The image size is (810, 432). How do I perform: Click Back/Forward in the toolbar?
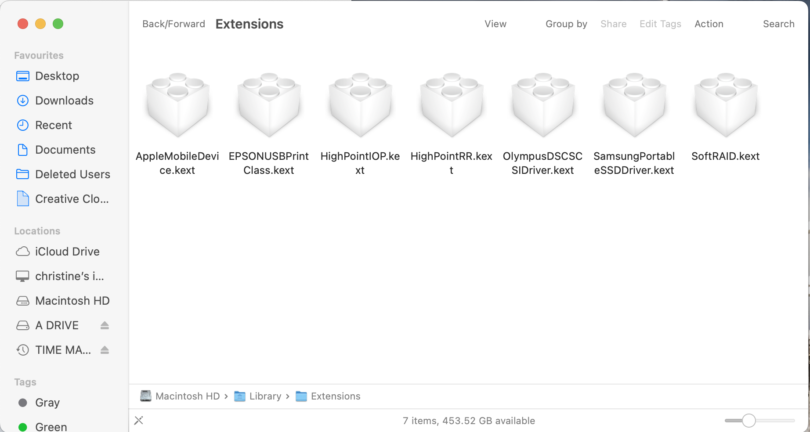pos(174,24)
